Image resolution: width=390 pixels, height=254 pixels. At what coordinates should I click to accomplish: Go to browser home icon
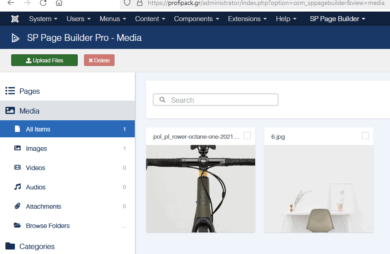tap(59, 3)
